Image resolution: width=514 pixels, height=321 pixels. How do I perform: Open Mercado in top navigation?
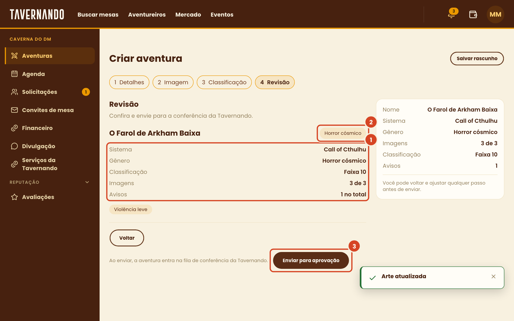[188, 14]
